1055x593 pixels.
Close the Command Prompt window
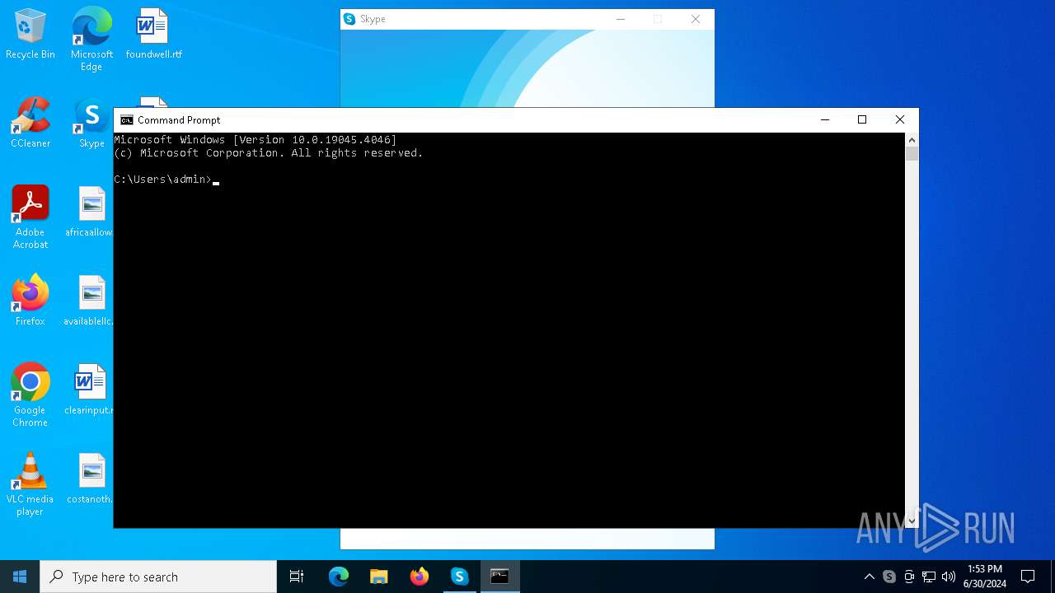coord(900,120)
